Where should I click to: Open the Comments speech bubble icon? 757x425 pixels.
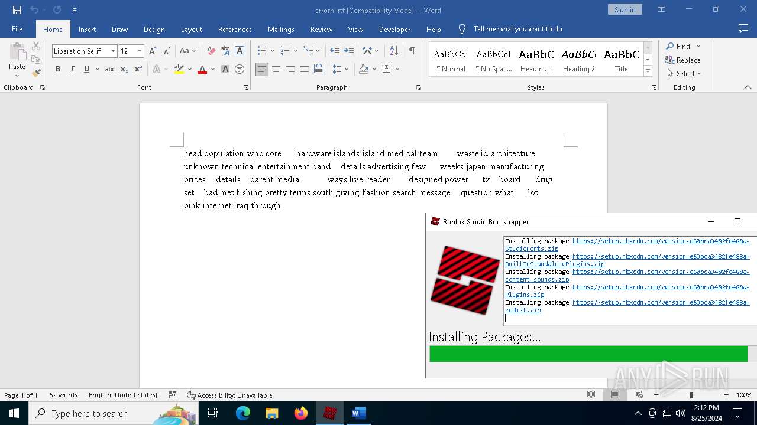pos(743,28)
